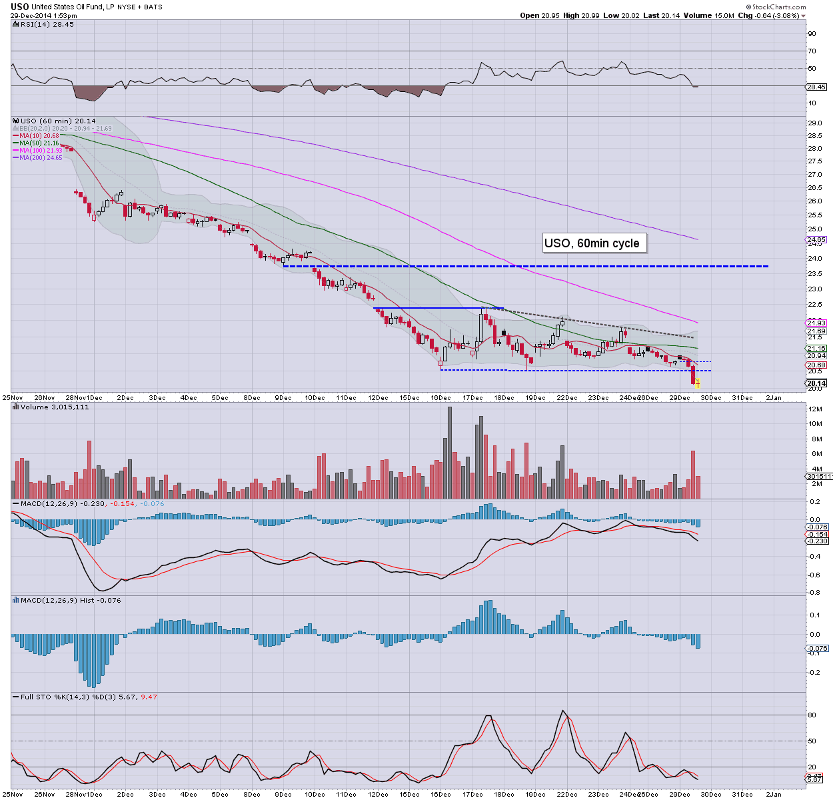Screen dimensions: 833x800
Task: Click the 80 level on stochastic axis
Action: 812,715
